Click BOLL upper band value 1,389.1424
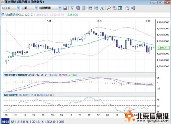Screen dimensions: 171x124 point(41,15)
